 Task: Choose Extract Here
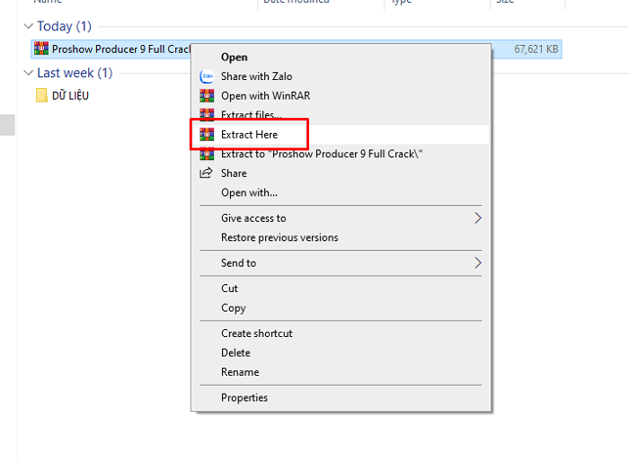[x=341, y=135]
